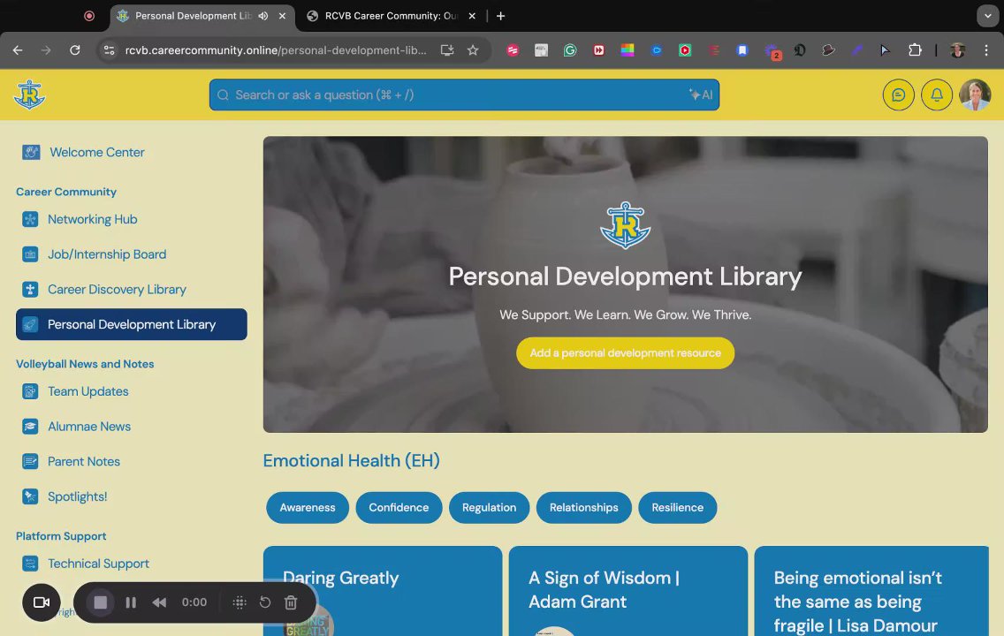Bookmark this page with the star icon
The width and height of the screenshot is (1004, 636).
pyautogui.click(x=473, y=49)
